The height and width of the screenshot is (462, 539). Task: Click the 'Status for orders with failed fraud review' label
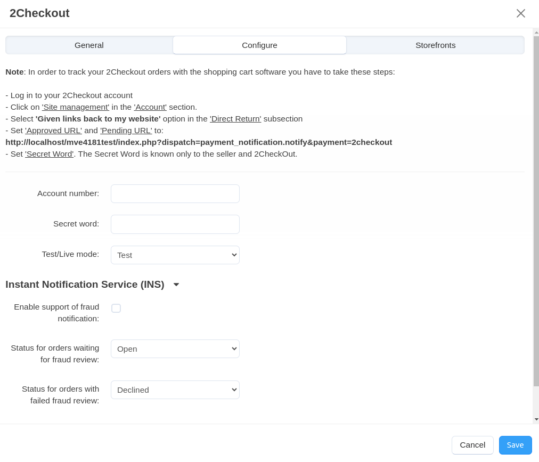pyautogui.click(x=61, y=394)
